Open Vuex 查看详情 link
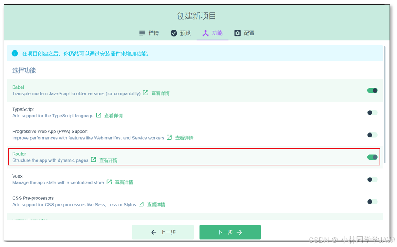 (124, 182)
